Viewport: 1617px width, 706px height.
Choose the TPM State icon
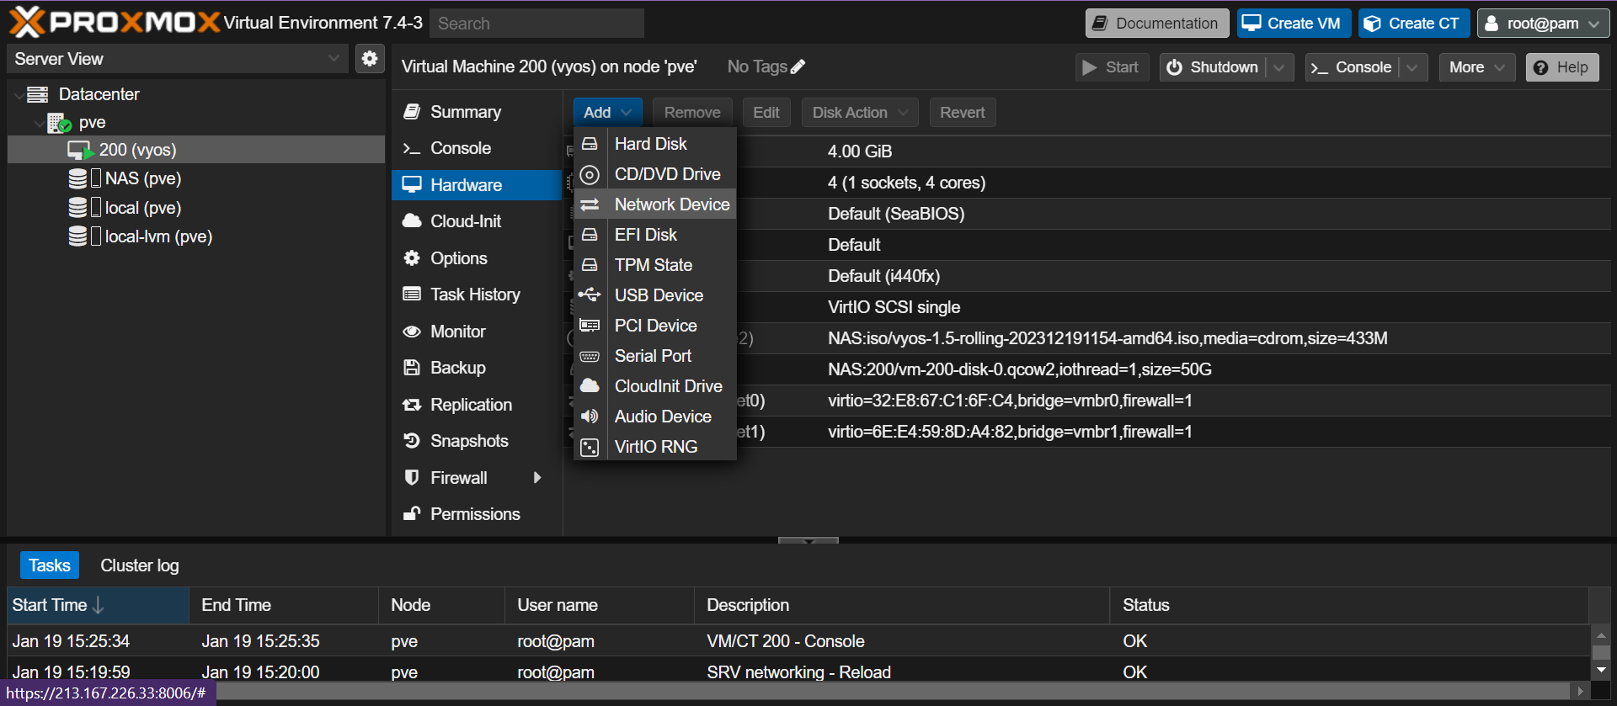point(590,265)
